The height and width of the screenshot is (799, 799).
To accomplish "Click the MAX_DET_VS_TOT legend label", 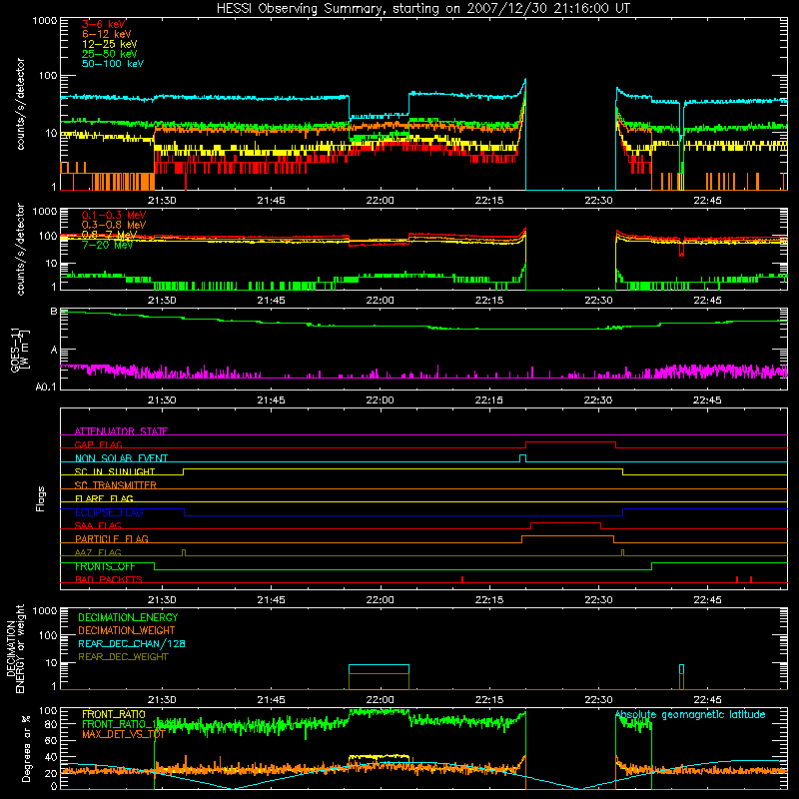I will [x=123, y=734].
